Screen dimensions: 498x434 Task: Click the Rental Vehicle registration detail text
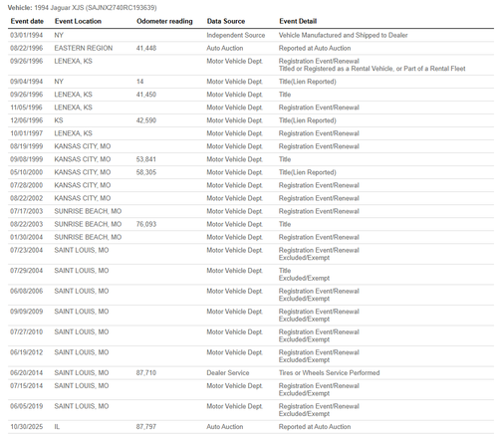[373, 69]
